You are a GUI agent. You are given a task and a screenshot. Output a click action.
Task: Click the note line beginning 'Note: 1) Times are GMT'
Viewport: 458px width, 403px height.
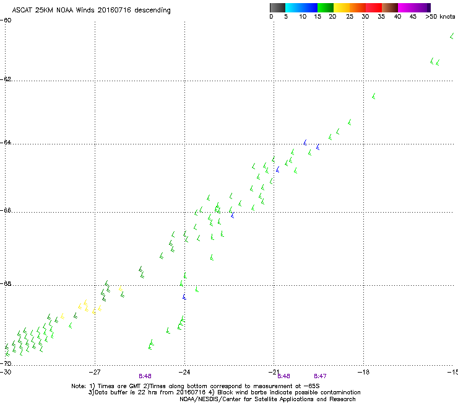(x=196, y=386)
